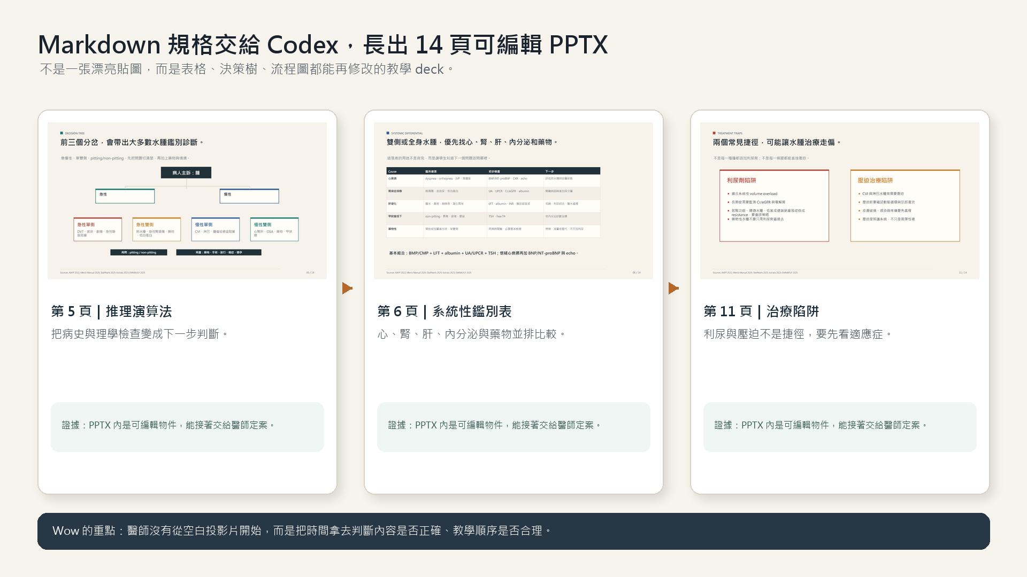Click the slide title '前三個分岔，會帶出大多數水腫鑑別診斷'
The height and width of the screenshot is (577, 1027).
coord(132,142)
